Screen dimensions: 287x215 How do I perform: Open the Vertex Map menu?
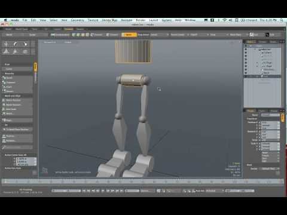(109, 20)
